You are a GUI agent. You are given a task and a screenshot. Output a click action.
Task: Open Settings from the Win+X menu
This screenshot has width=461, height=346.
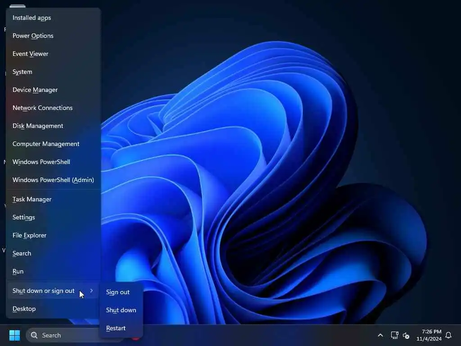coord(53,217)
